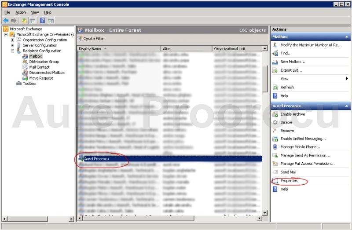Collapse the Aurel Proorocu actions section
352x230 pixels.
coord(347,106)
